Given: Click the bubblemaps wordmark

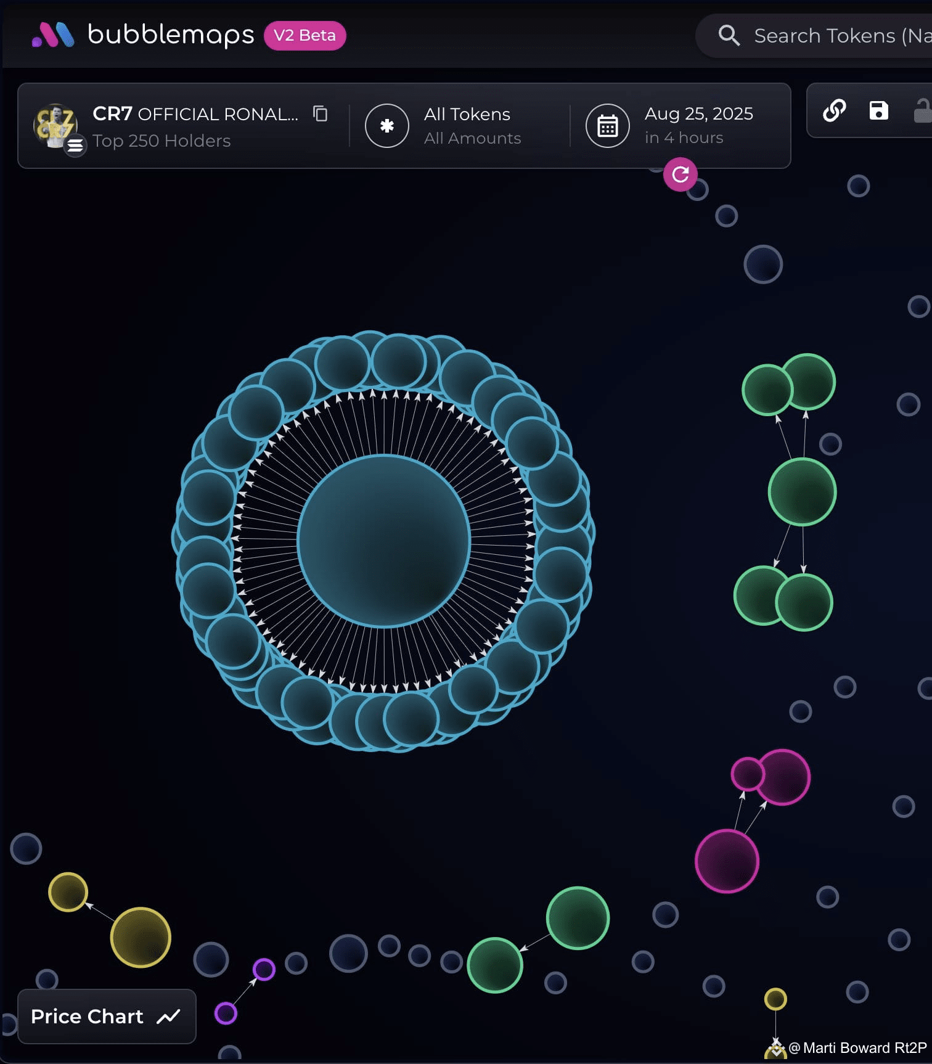Looking at the screenshot, I should pos(171,35).
